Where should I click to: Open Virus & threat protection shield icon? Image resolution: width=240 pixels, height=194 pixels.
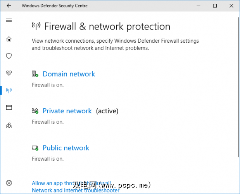pos(9,56)
